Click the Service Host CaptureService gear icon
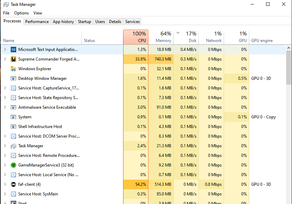 click(x=13, y=88)
